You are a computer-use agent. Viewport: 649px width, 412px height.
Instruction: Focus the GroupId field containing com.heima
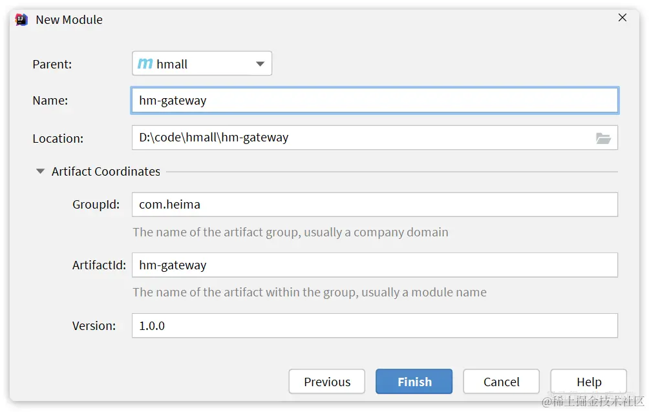pos(374,204)
